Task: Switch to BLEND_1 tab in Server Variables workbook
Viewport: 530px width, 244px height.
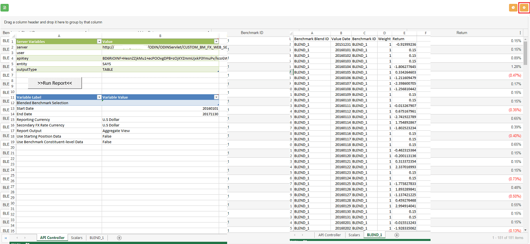Action: (96, 238)
